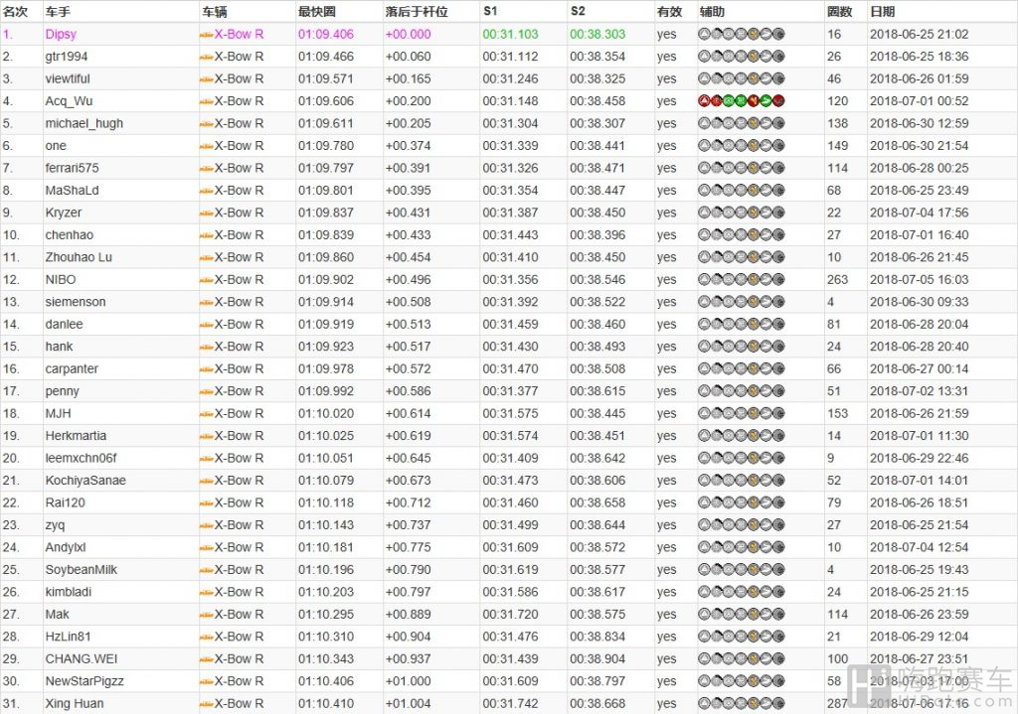The width and height of the screenshot is (1018, 714).
Task: Click the KTM logo in NIBO's row
Action: click(x=207, y=280)
